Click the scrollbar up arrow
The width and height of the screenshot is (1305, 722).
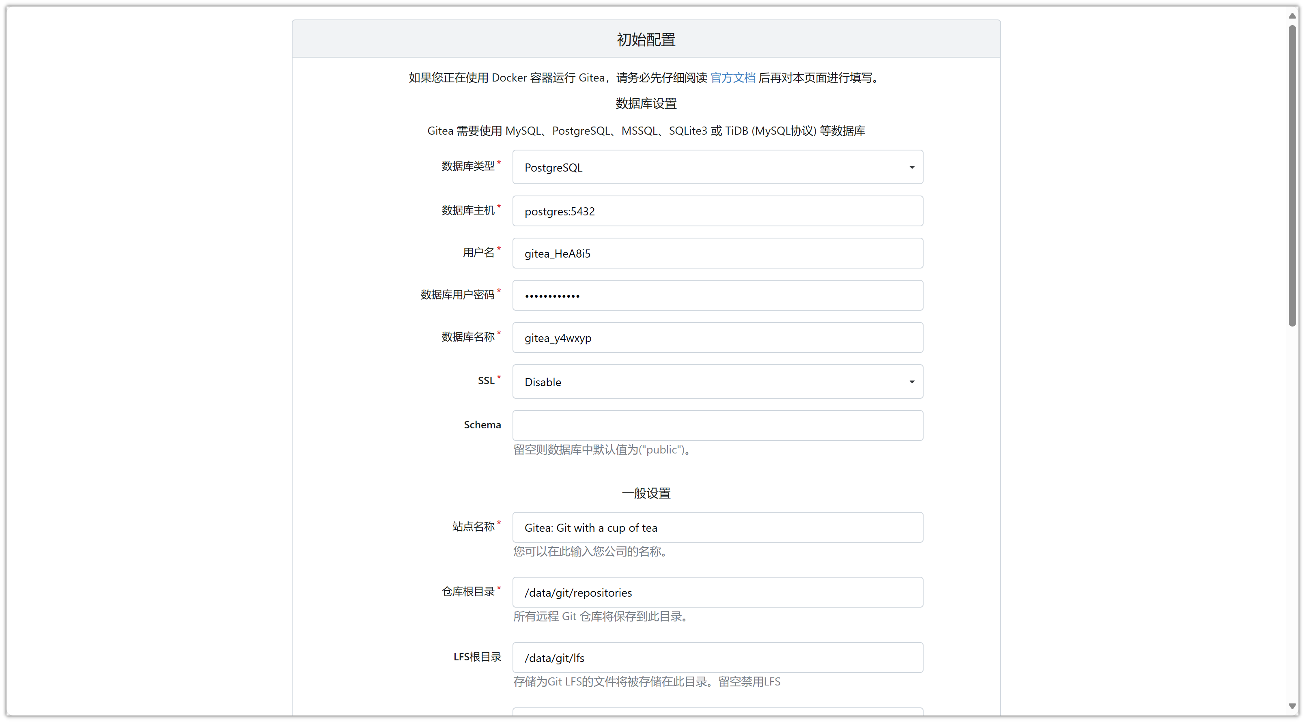(1292, 16)
